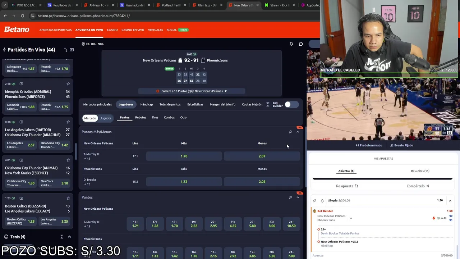Click the Betano logo
Image resolution: width=460 pixels, height=259 pixels.
(17, 29)
